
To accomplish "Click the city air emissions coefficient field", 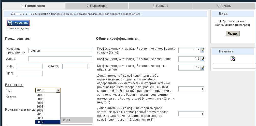I will pyautogui.click(x=191, y=114).
